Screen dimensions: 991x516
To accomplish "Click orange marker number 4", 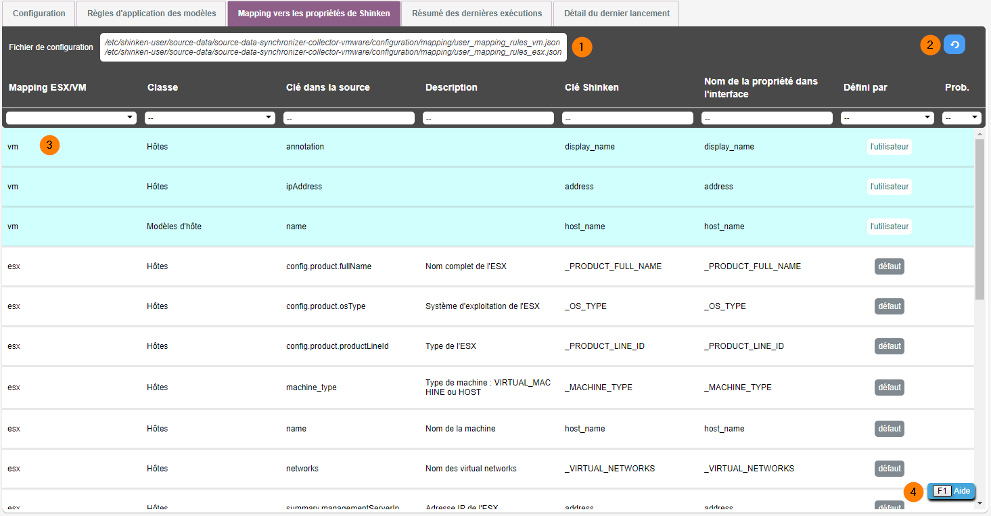I will (913, 492).
